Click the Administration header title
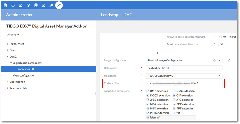 click(x=20, y=15)
